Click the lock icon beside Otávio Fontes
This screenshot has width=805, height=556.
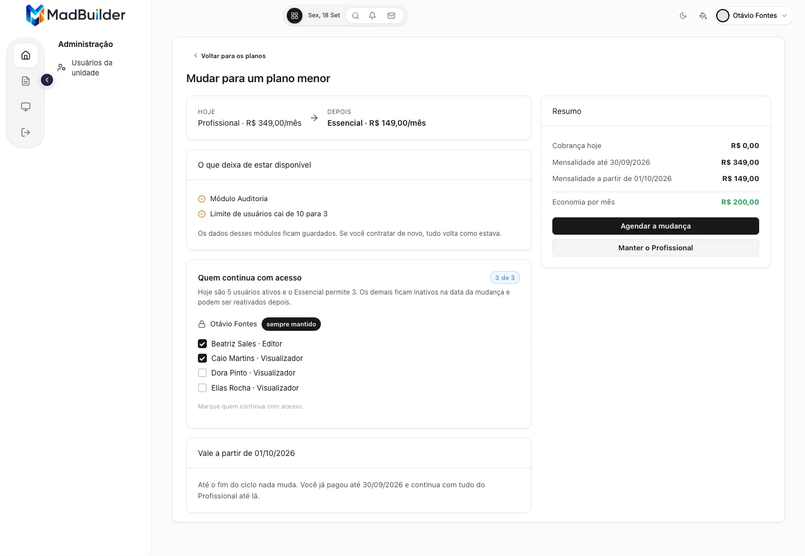point(202,324)
